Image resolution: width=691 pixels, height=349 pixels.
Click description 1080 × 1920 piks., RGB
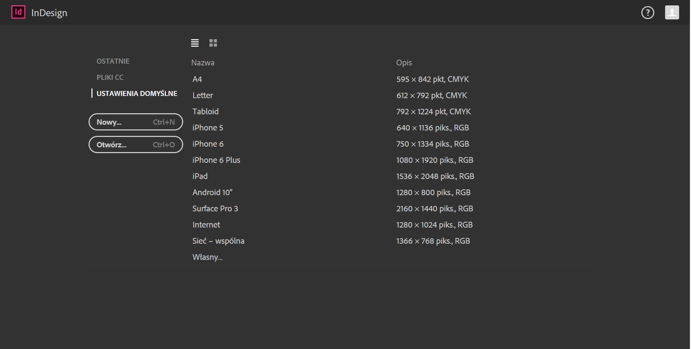click(x=435, y=160)
